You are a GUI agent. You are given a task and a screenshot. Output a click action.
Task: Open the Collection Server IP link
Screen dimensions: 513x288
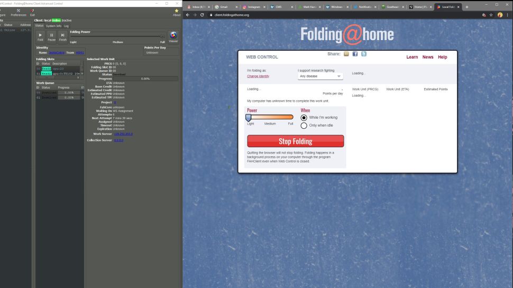click(x=118, y=140)
